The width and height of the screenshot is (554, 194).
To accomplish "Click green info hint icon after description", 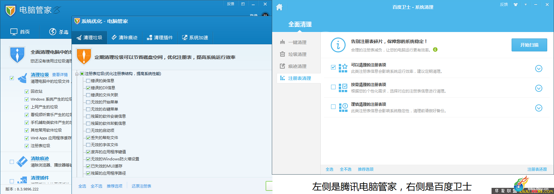I will (x=435, y=49).
